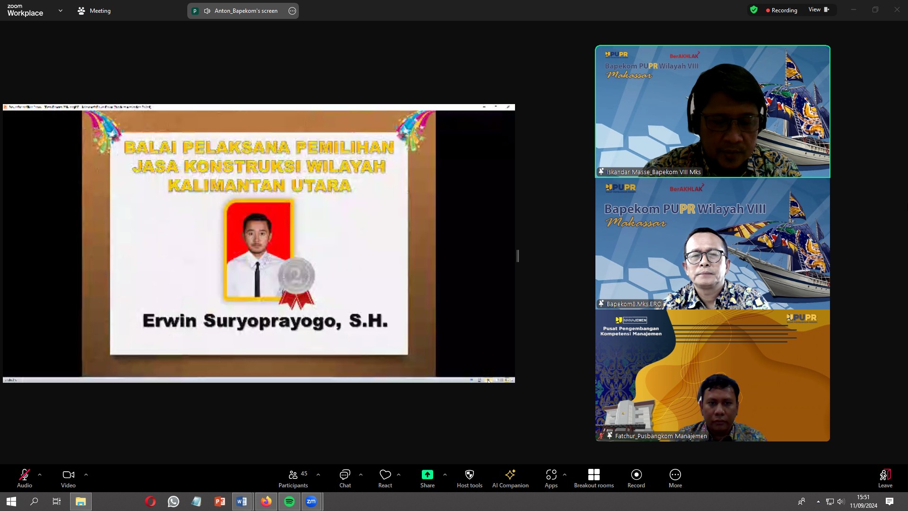Toggle camera with the Video button

tap(68, 478)
